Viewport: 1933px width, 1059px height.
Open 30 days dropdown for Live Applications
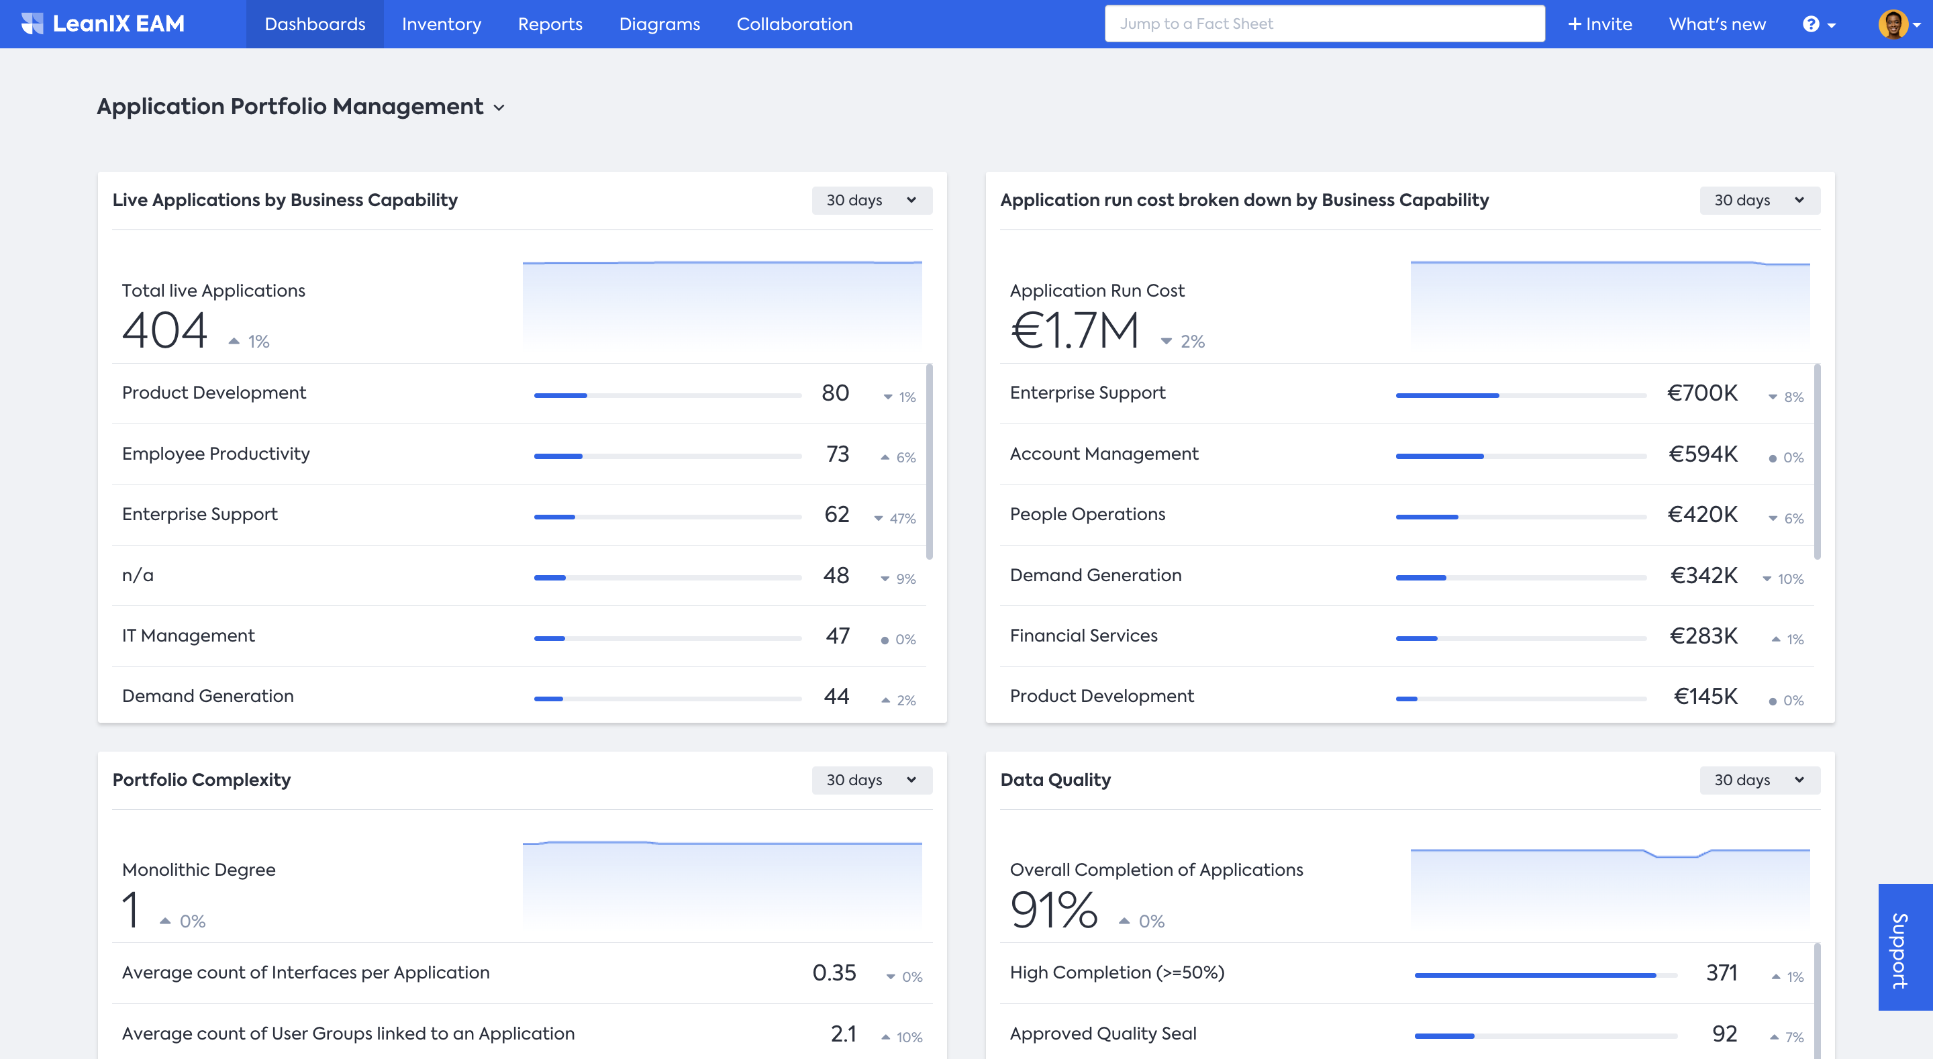click(x=871, y=201)
